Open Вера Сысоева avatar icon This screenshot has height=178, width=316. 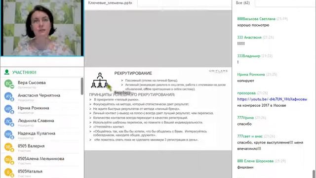[x=9, y=84]
